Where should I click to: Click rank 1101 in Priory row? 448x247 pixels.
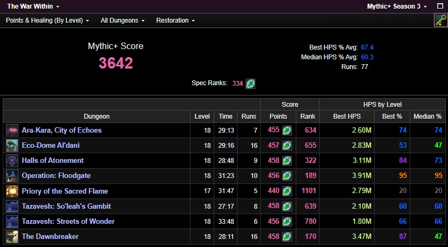(309, 191)
